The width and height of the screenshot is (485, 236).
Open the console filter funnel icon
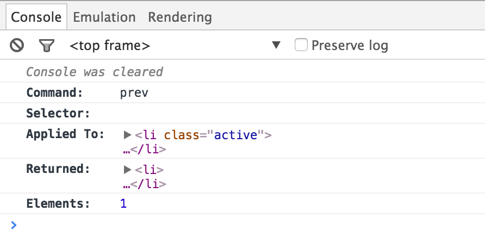pos(47,45)
